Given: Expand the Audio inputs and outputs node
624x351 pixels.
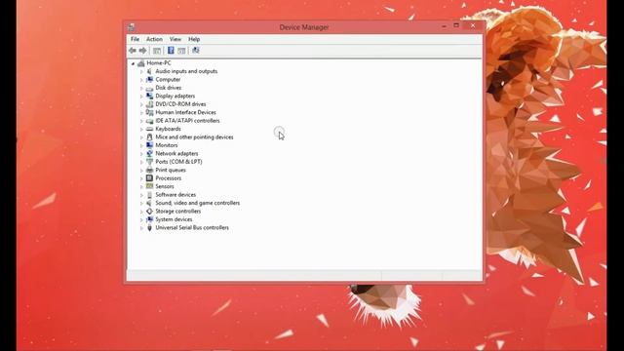Looking at the screenshot, I should pyautogui.click(x=141, y=71).
